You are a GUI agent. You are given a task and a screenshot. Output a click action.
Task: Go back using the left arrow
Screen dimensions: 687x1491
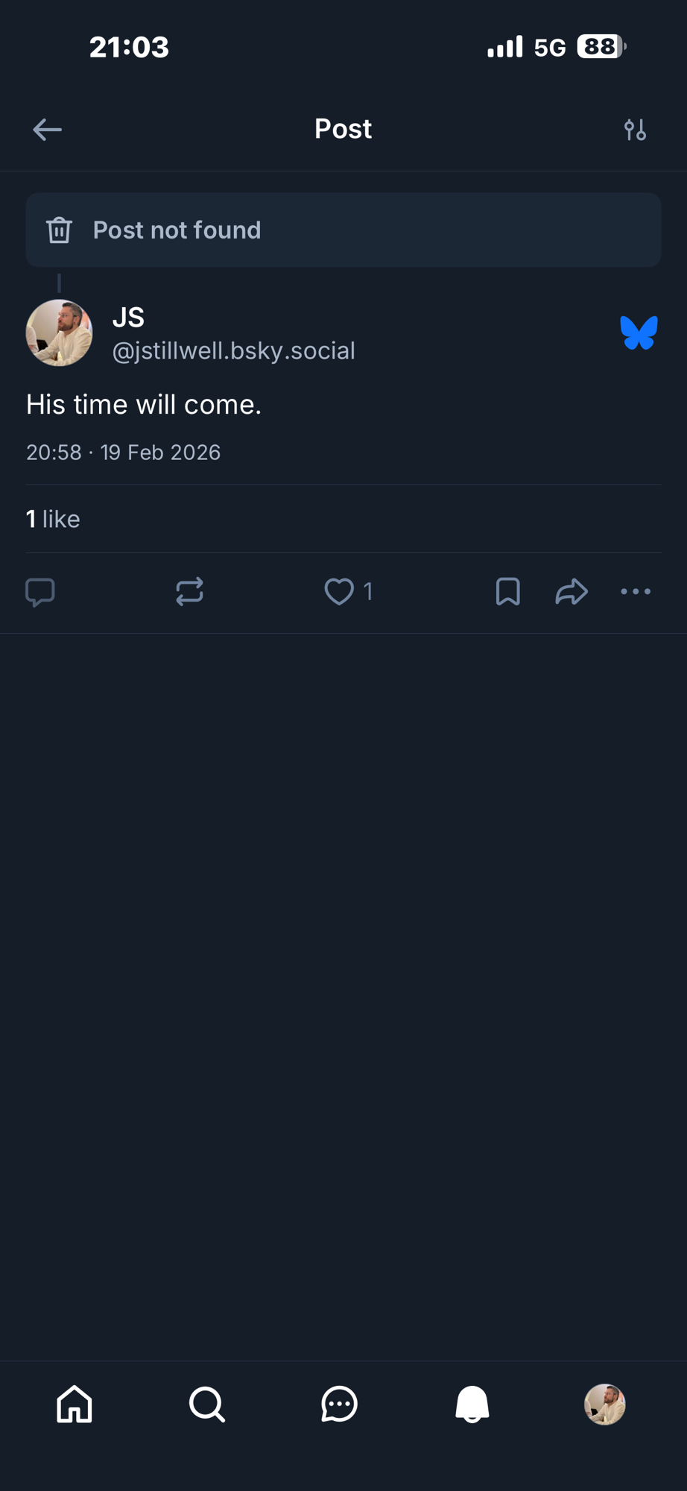47,130
